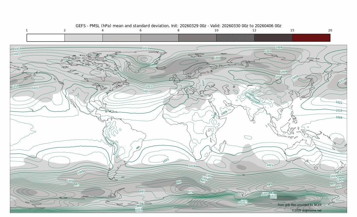Click the 1027 contour label in the North Atlantic
The image size is (357, 217).
146,91
